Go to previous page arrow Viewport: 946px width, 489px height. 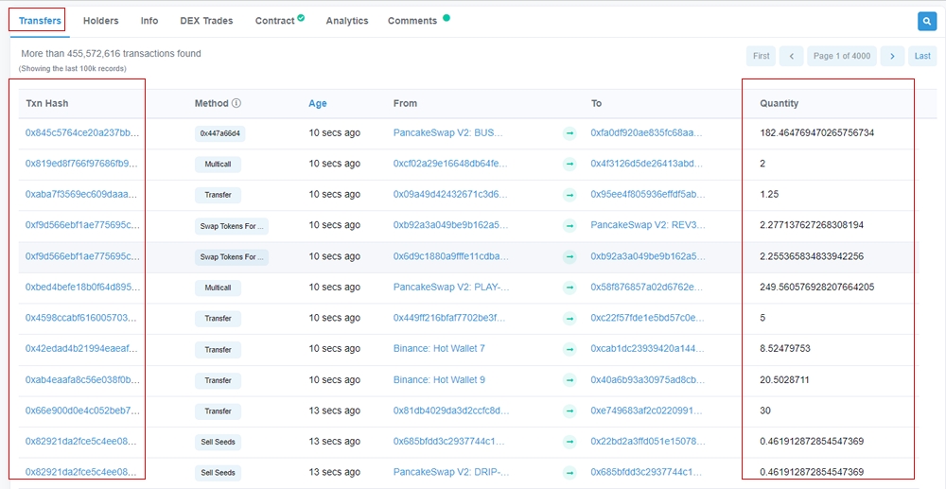[791, 57]
